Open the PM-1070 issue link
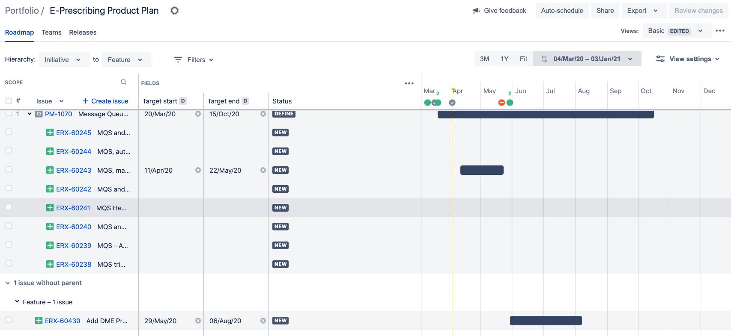 coord(59,114)
